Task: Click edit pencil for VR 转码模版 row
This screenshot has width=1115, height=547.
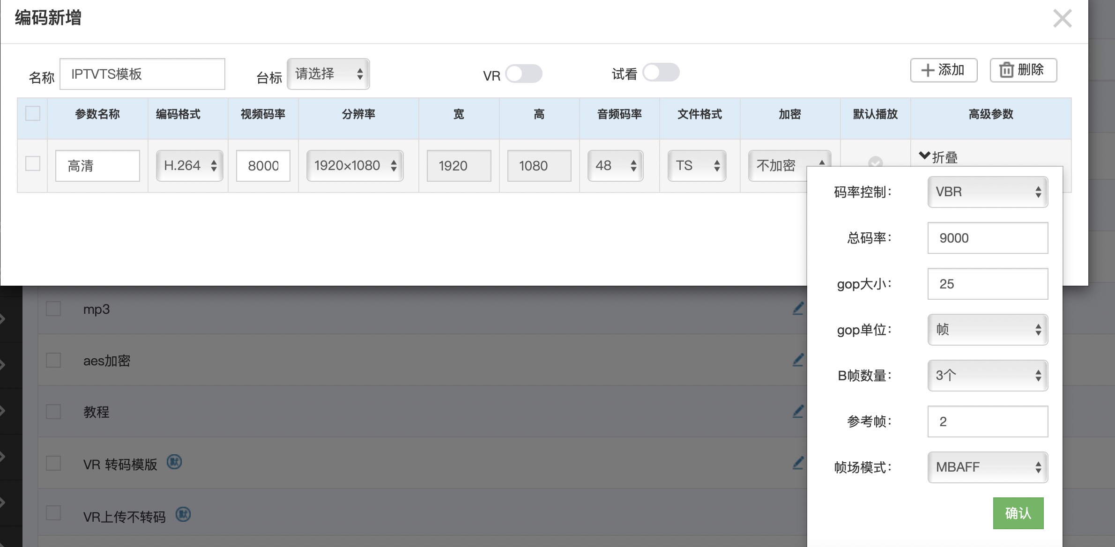Action: (798, 463)
